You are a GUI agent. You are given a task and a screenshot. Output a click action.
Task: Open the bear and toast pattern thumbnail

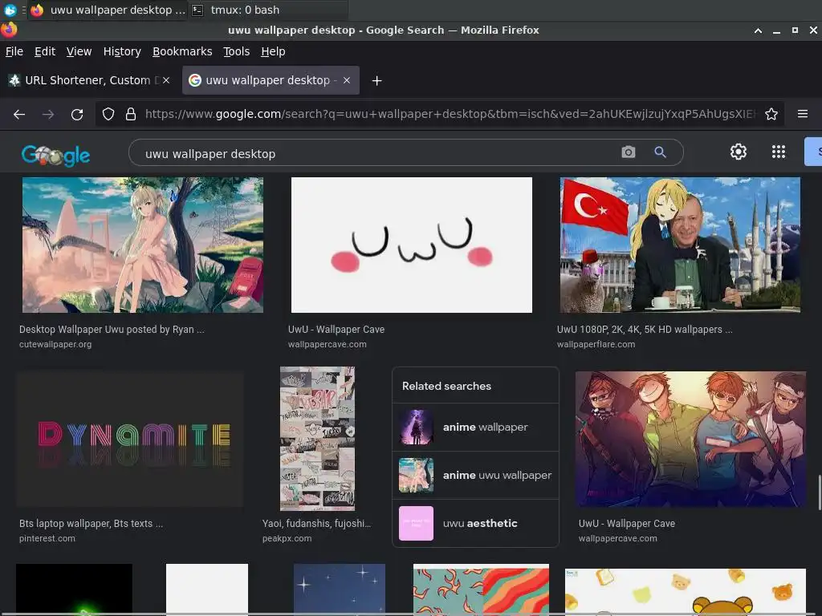686,591
